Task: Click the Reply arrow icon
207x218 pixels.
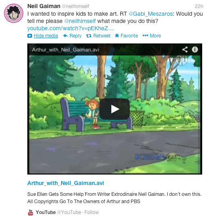Action: (x=66, y=36)
